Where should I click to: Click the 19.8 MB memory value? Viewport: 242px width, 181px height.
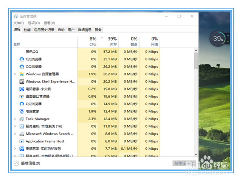[110, 89]
